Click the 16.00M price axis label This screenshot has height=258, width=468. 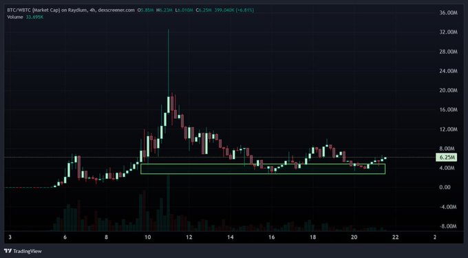point(449,110)
